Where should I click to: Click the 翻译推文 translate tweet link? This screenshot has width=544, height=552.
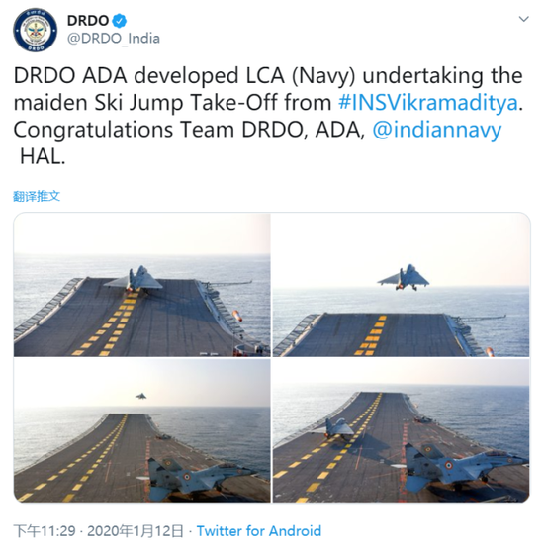tap(37, 196)
